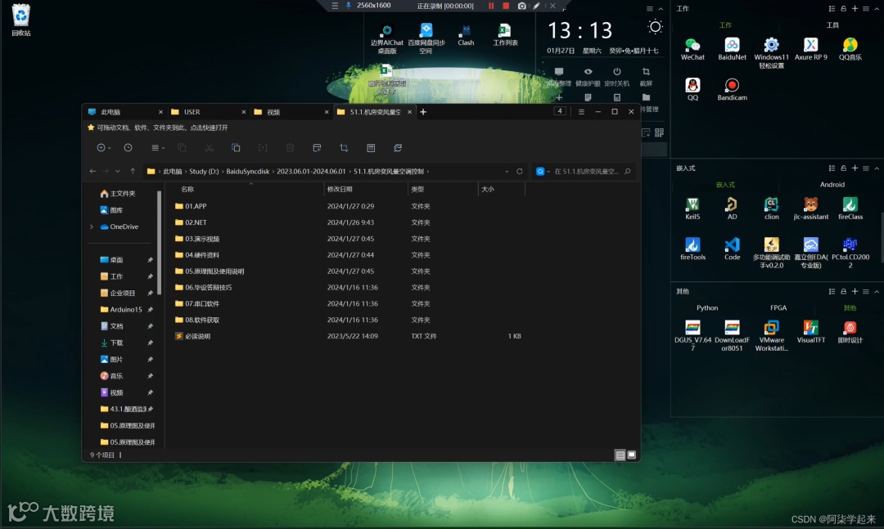
Task: Toggle the pin on the recorder bar
Action: coord(349,6)
